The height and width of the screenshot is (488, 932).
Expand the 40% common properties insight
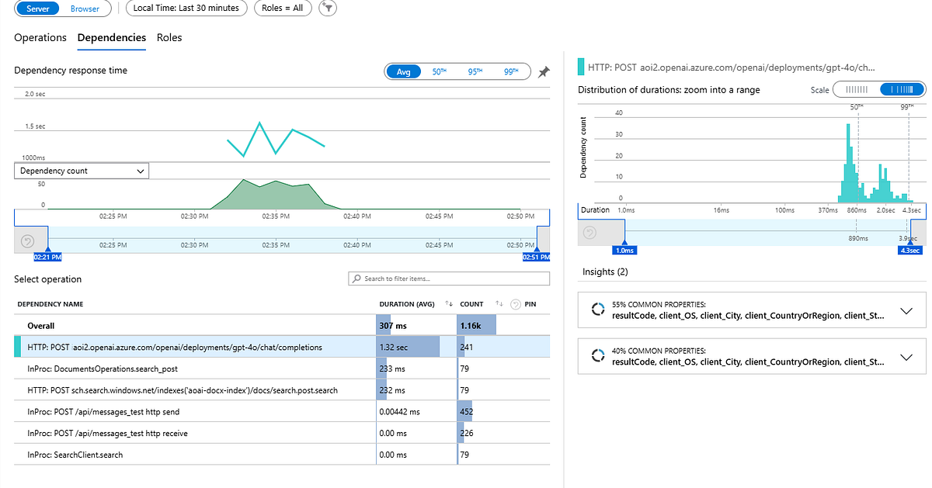tap(906, 357)
